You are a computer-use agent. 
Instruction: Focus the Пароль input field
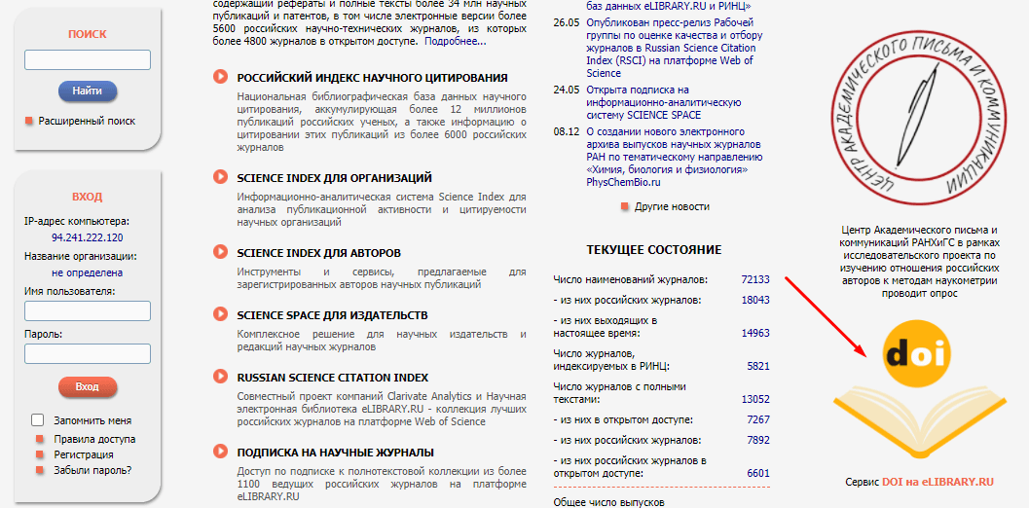(x=88, y=354)
